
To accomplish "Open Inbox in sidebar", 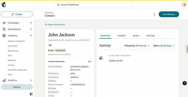I will (10, 75).
